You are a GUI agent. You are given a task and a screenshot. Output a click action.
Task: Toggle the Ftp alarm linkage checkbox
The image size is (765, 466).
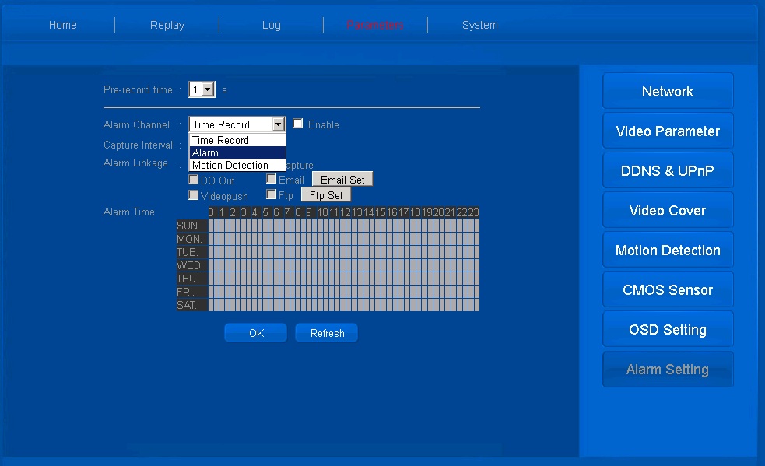pos(272,194)
